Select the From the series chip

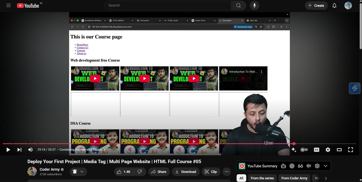click(262, 178)
